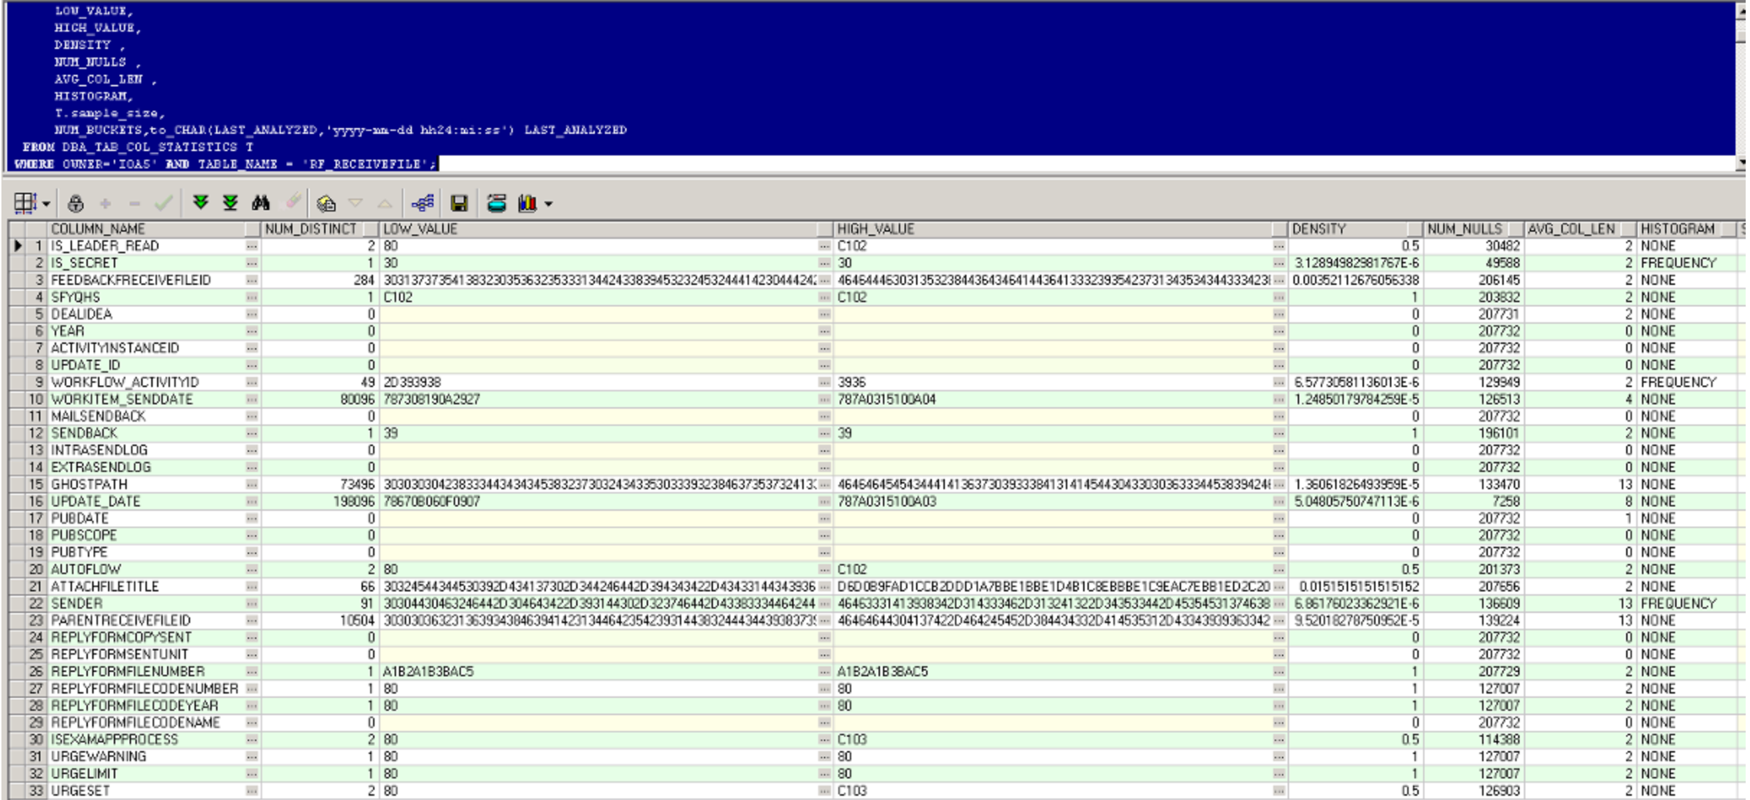
Task: Select the WORKITEM_SENDDATE column name cell
Action: point(122,399)
